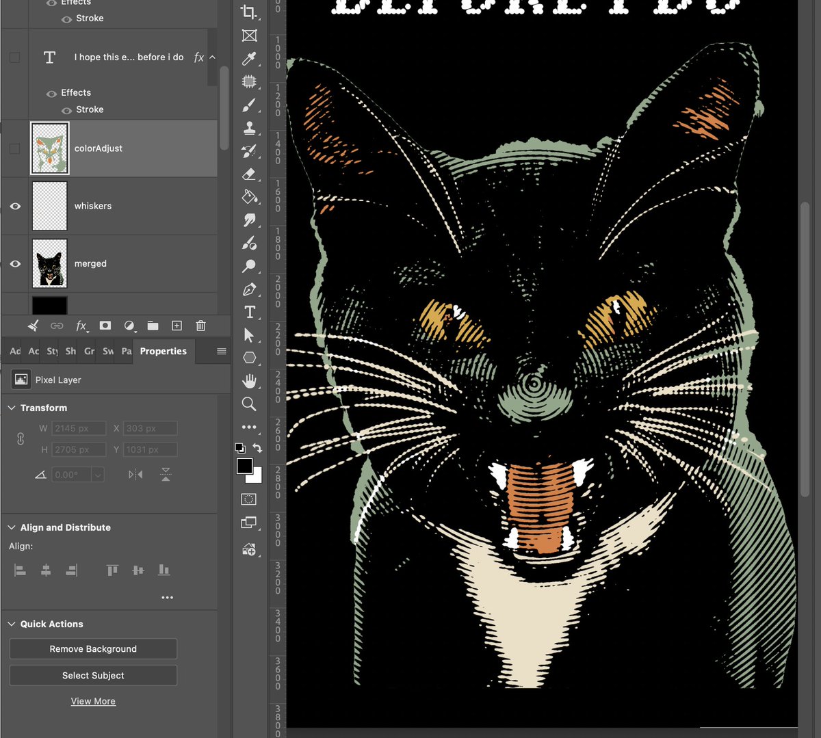Show the colorAdjust layer

pos(14,148)
